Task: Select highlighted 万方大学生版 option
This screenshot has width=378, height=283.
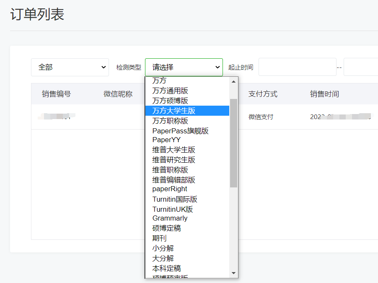Action: pyautogui.click(x=187, y=111)
